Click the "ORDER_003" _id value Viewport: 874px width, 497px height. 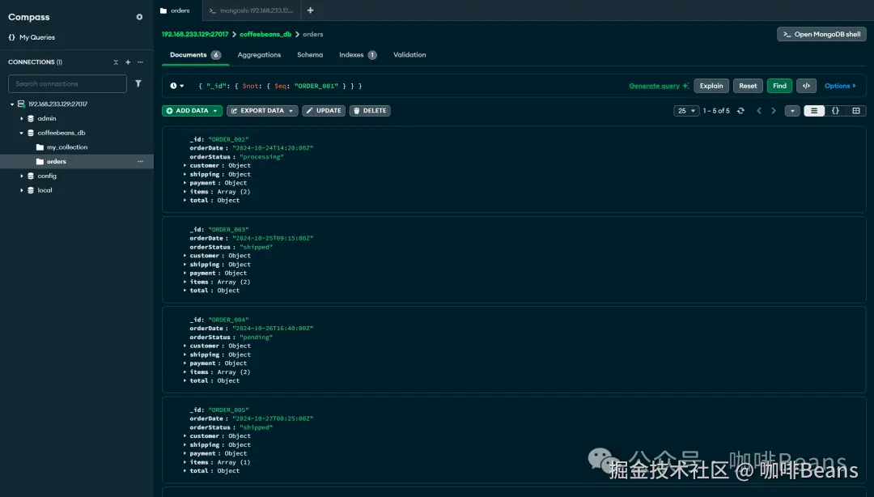coord(228,230)
